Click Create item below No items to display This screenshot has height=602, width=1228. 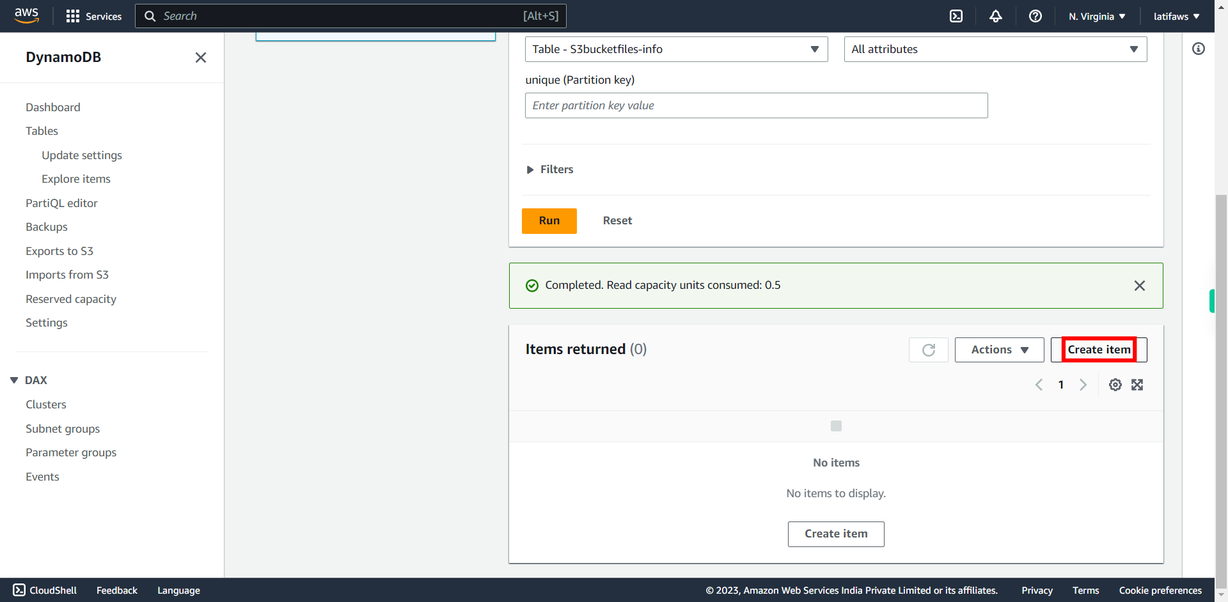(x=836, y=534)
